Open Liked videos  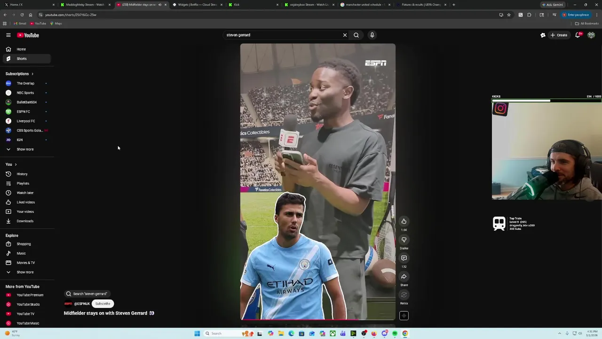[27, 202]
